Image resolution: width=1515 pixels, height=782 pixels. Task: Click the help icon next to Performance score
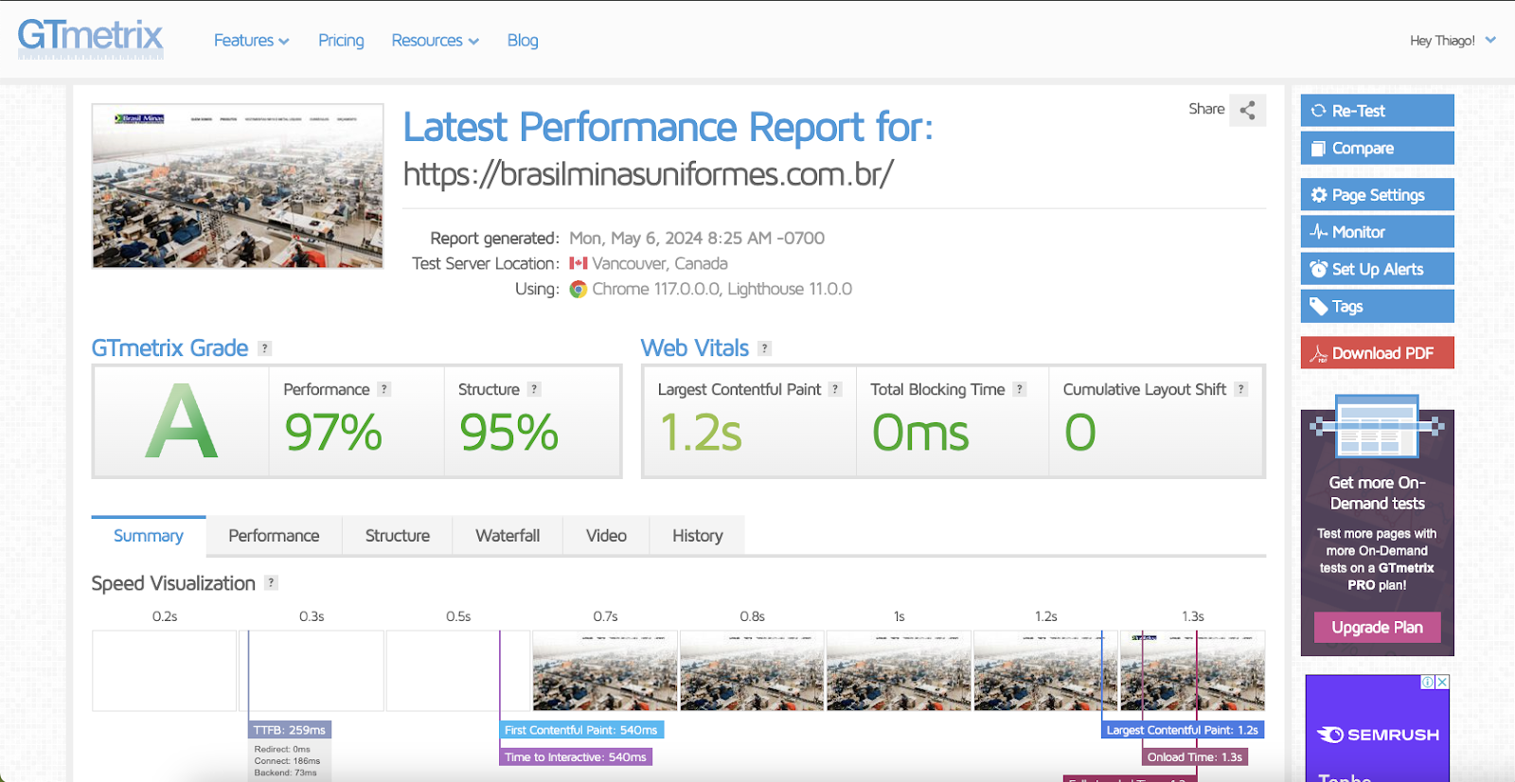(384, 389)
